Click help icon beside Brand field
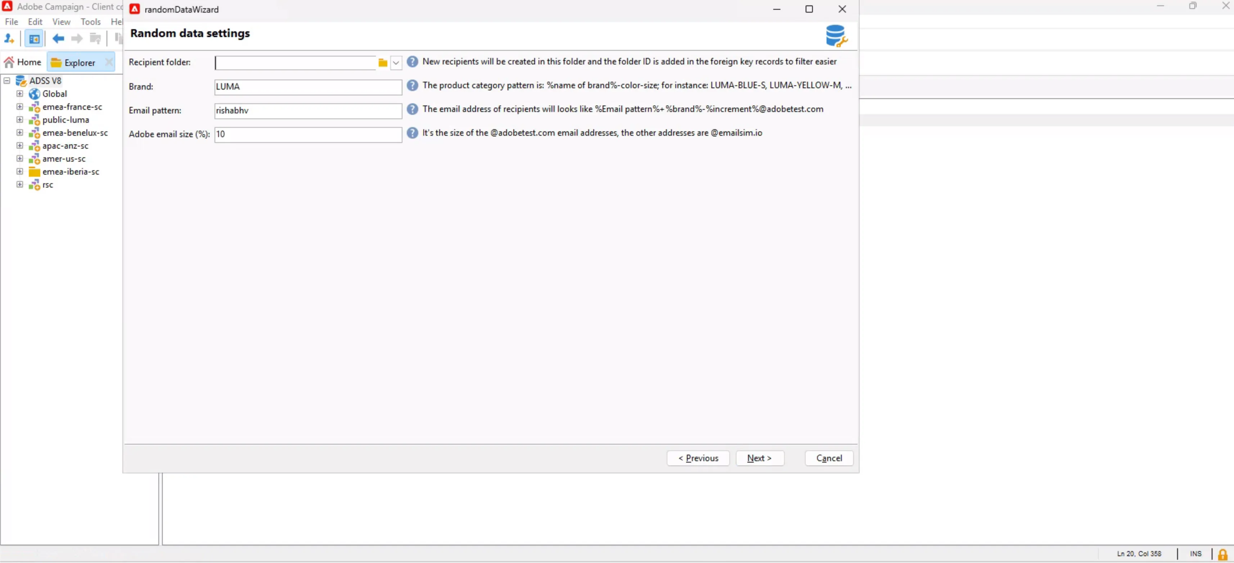This screenshot has height=563, width=1234. click(x=412, y=86)
